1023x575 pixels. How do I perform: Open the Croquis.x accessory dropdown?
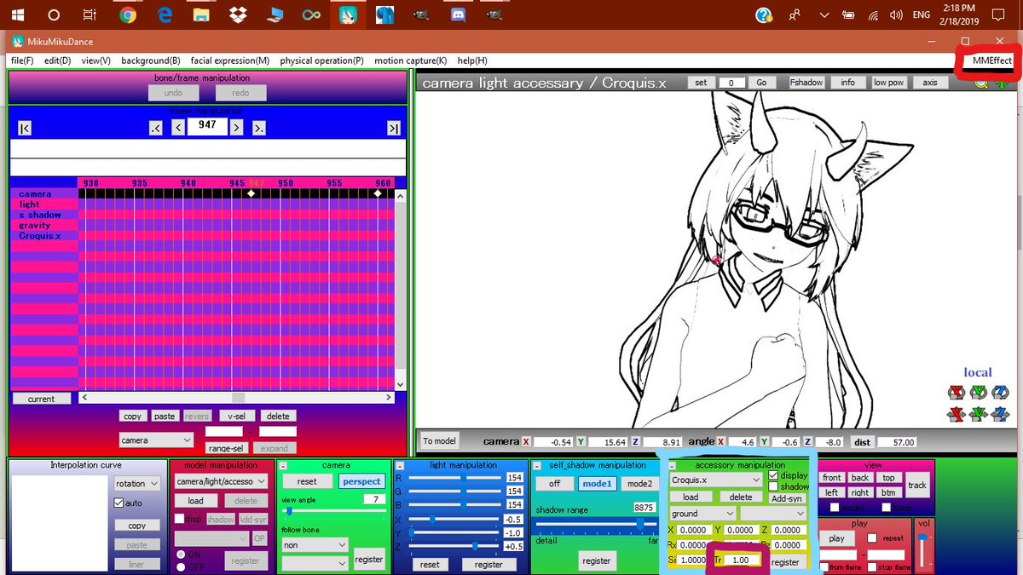point(717,480)
